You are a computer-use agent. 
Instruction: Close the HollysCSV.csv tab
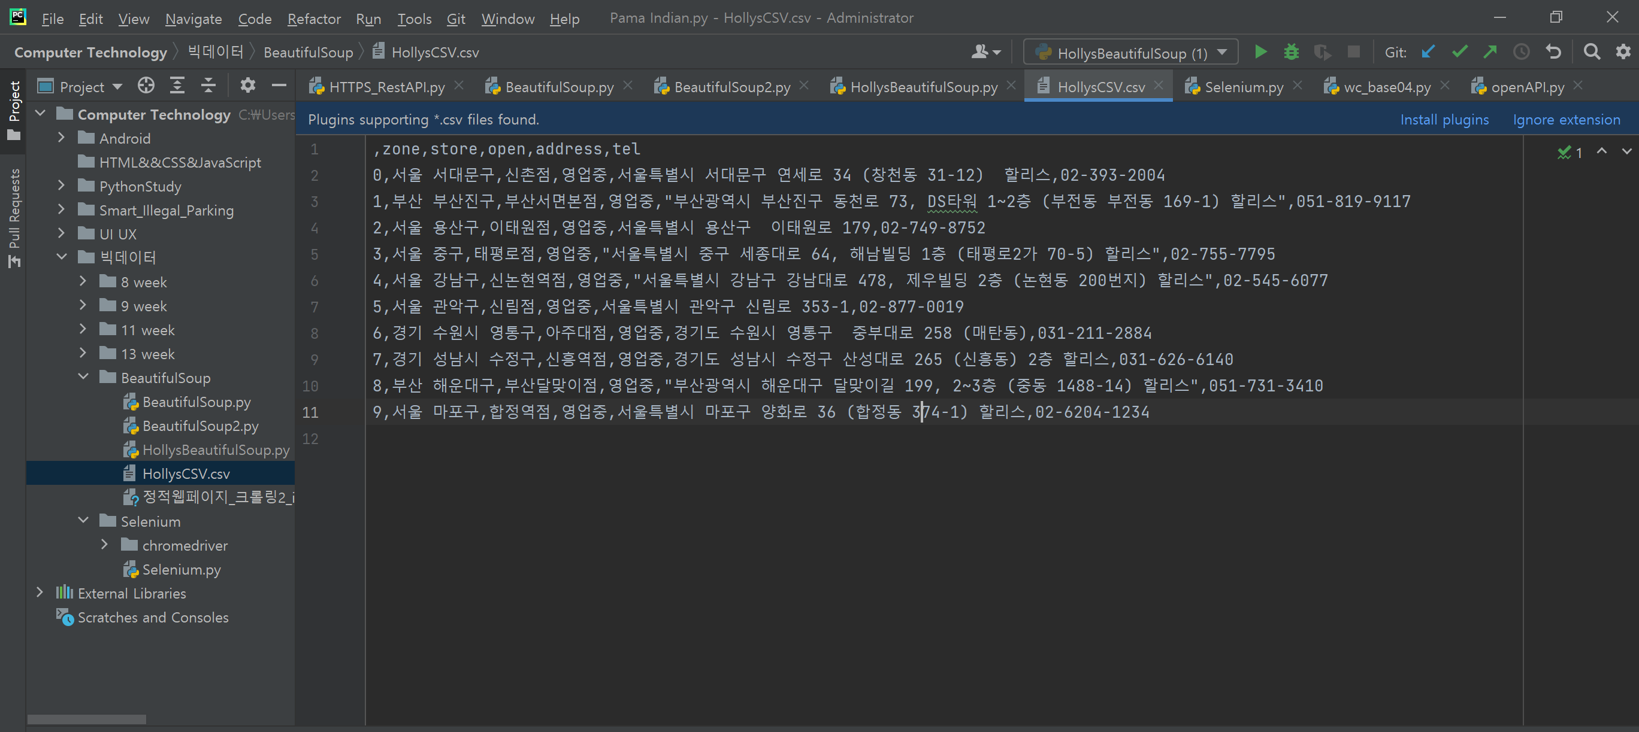[1158, 85]
